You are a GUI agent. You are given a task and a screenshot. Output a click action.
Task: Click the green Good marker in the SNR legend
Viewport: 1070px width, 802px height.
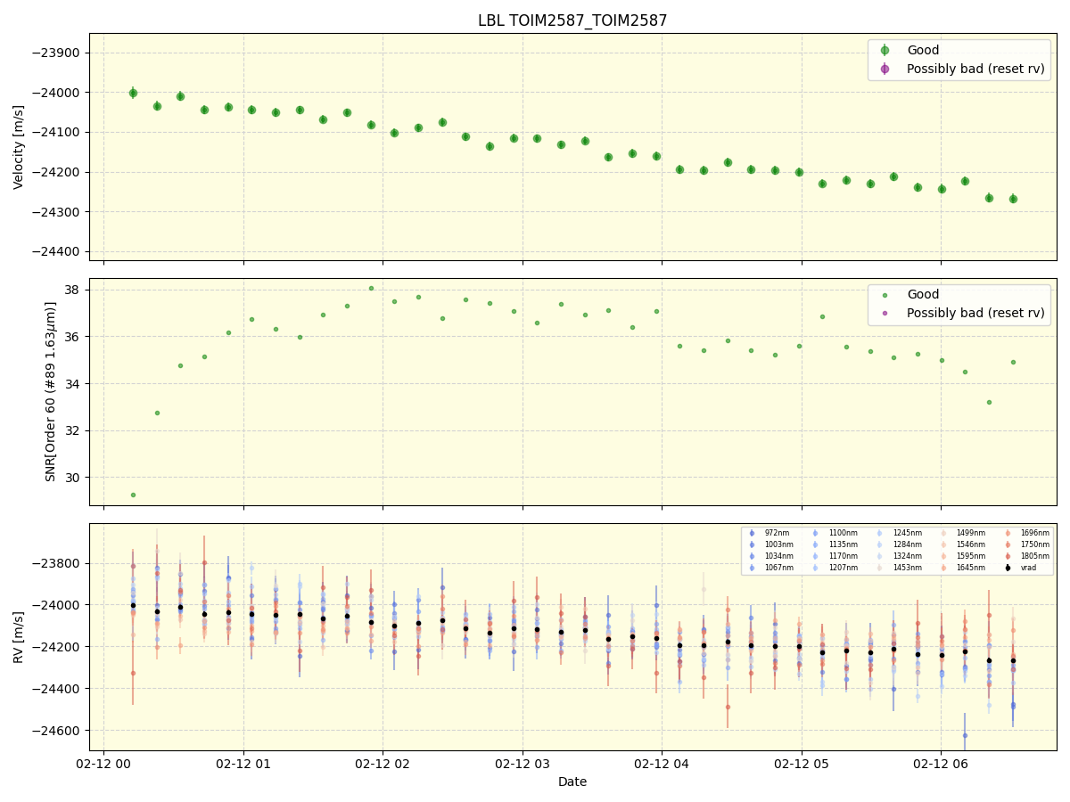885,294
